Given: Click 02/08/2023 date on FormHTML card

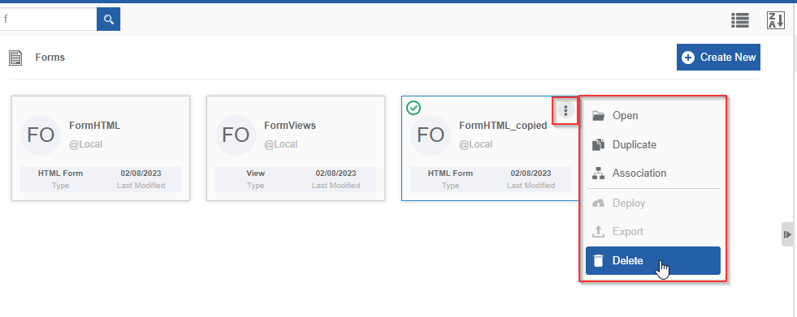Looking at the screenshot, I should click(x=141, y=173).
